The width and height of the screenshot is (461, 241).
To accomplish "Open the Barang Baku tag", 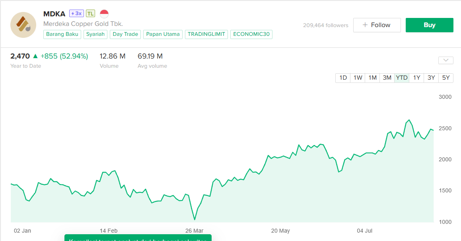I will (x=62, y=34).
